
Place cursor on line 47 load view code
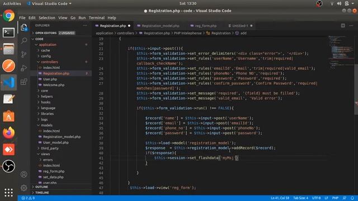pyautogui.click(x=163, y=188)
